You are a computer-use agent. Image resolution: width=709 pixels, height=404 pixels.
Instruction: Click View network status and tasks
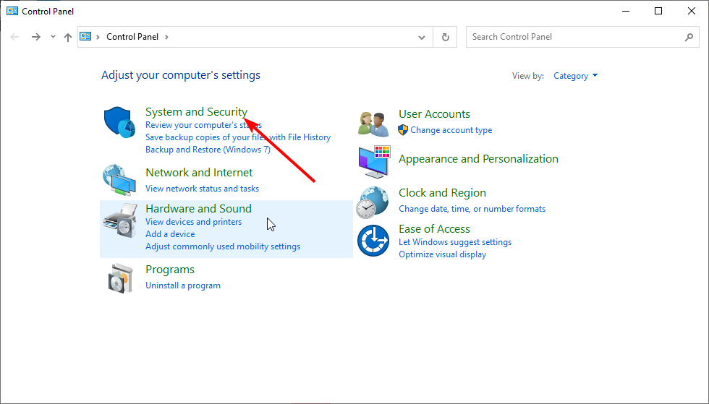(x=202, y=189)
